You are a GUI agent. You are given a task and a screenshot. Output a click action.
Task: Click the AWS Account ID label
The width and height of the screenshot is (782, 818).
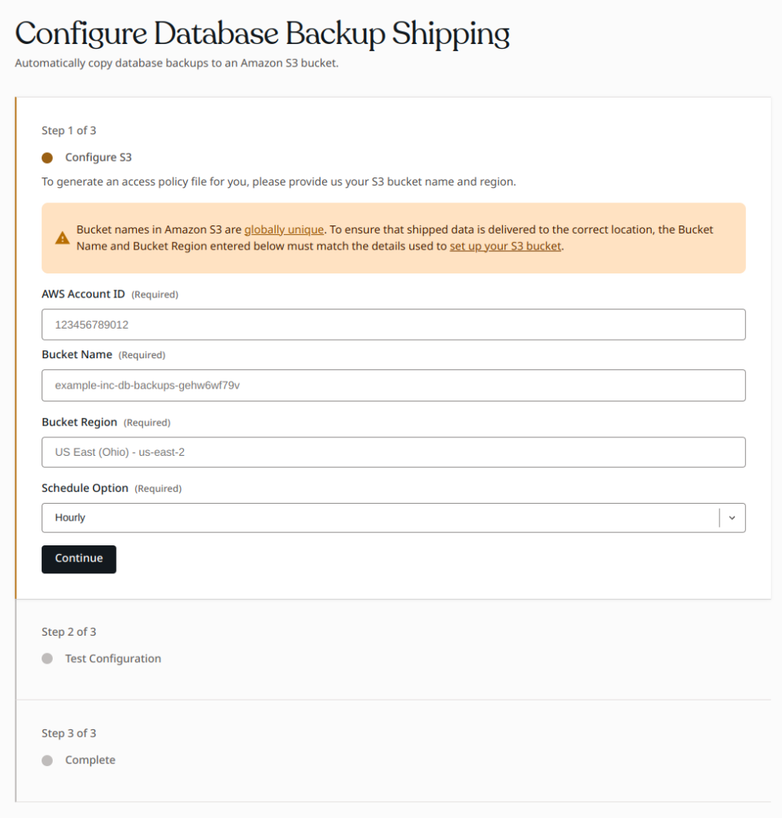(x=83, y=294)
